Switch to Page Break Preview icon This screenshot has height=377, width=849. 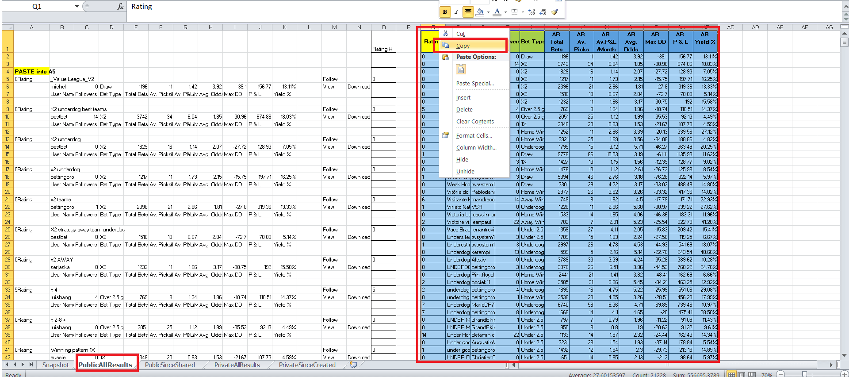click(752, 375)
